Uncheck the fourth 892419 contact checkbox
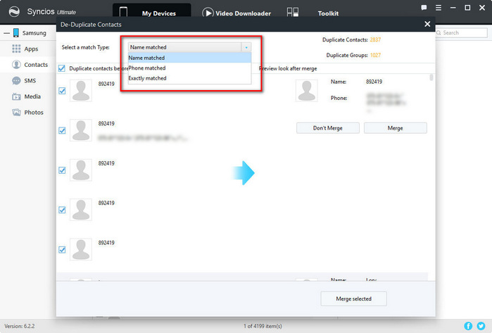Image resolution: width=492 pixels, height=333 pixels. click(x=62, y=210)
